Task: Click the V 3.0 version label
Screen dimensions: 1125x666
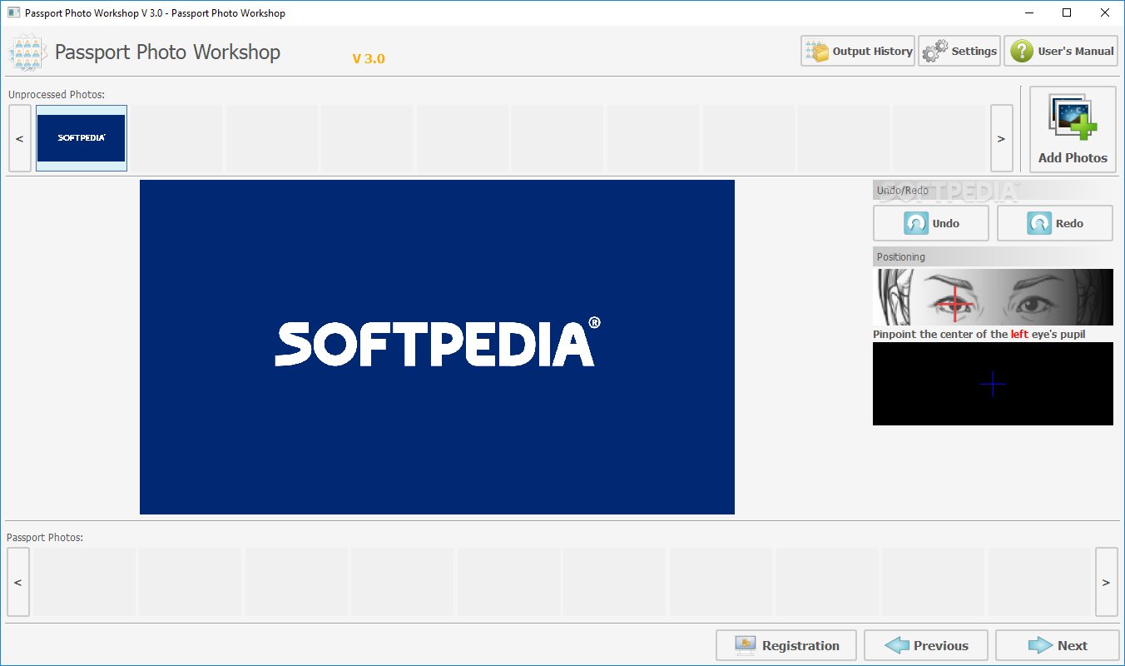Action: [x=369, y=59]
